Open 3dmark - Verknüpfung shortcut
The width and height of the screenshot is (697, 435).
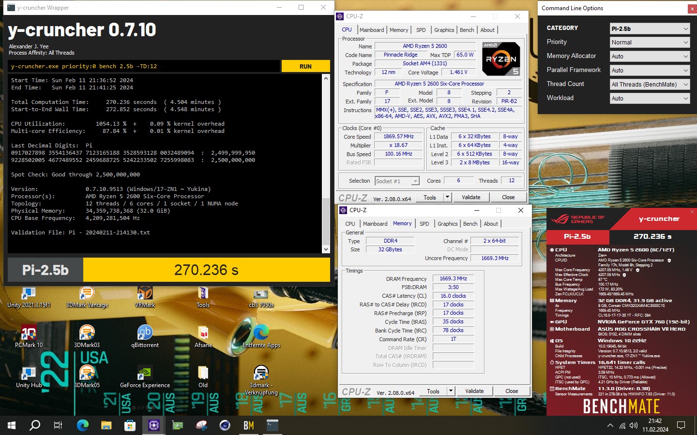point(261,380)
